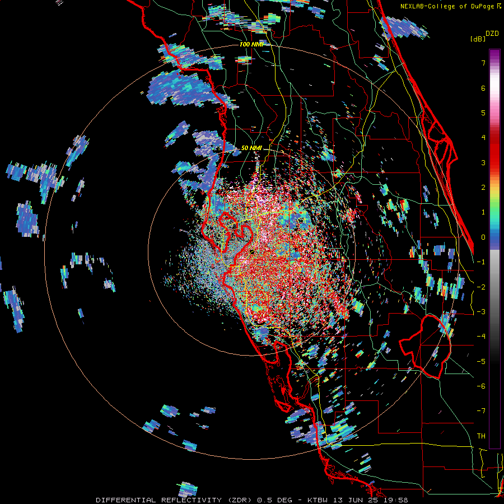Viewport: 504px width, 504px height.
Task: Click the 5 value on color scale
Action: point(483,113)
